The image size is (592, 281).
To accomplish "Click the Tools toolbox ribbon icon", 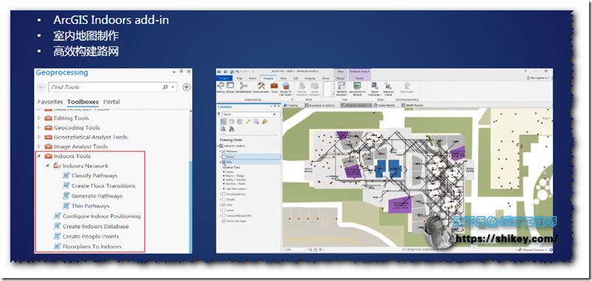I will 275,87.
